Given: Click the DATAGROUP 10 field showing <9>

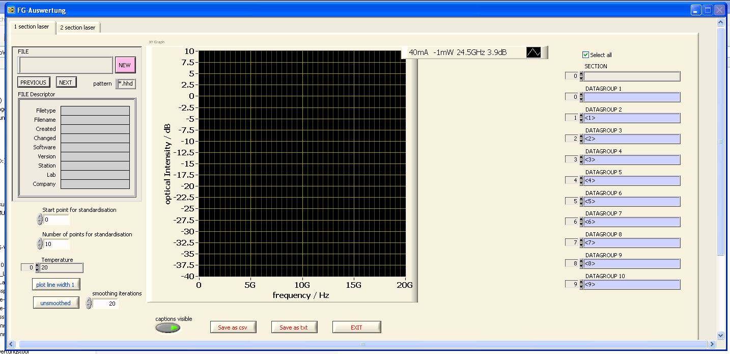Looking at the screenshot, I should 632,284.
